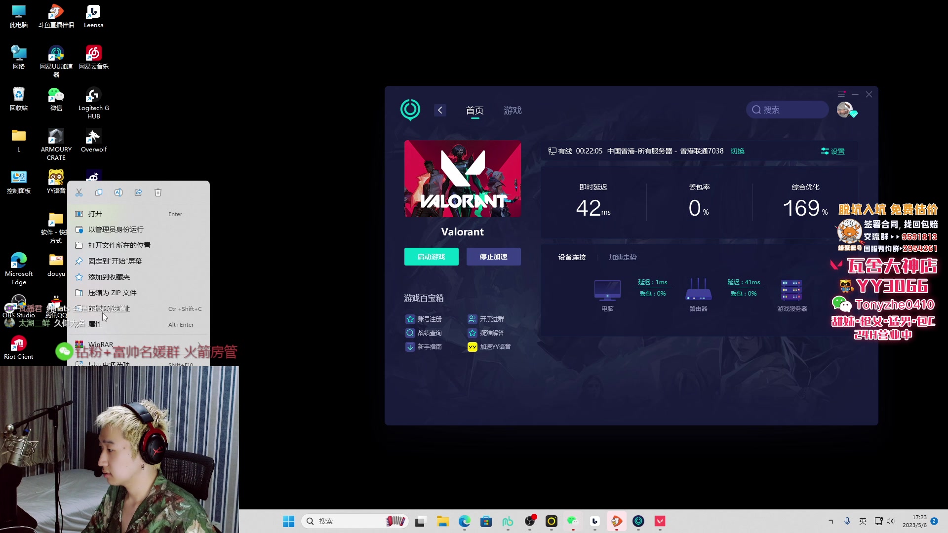
Task: Click the Copy icon in the context menu
Action: (99, 192)
